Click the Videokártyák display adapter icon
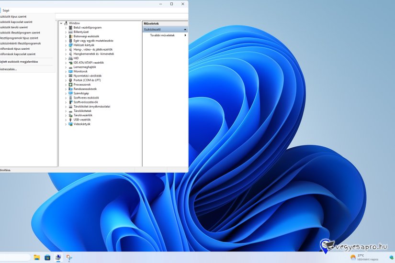Viewport: 395px width, 263px height. click(x=71, y=124)
